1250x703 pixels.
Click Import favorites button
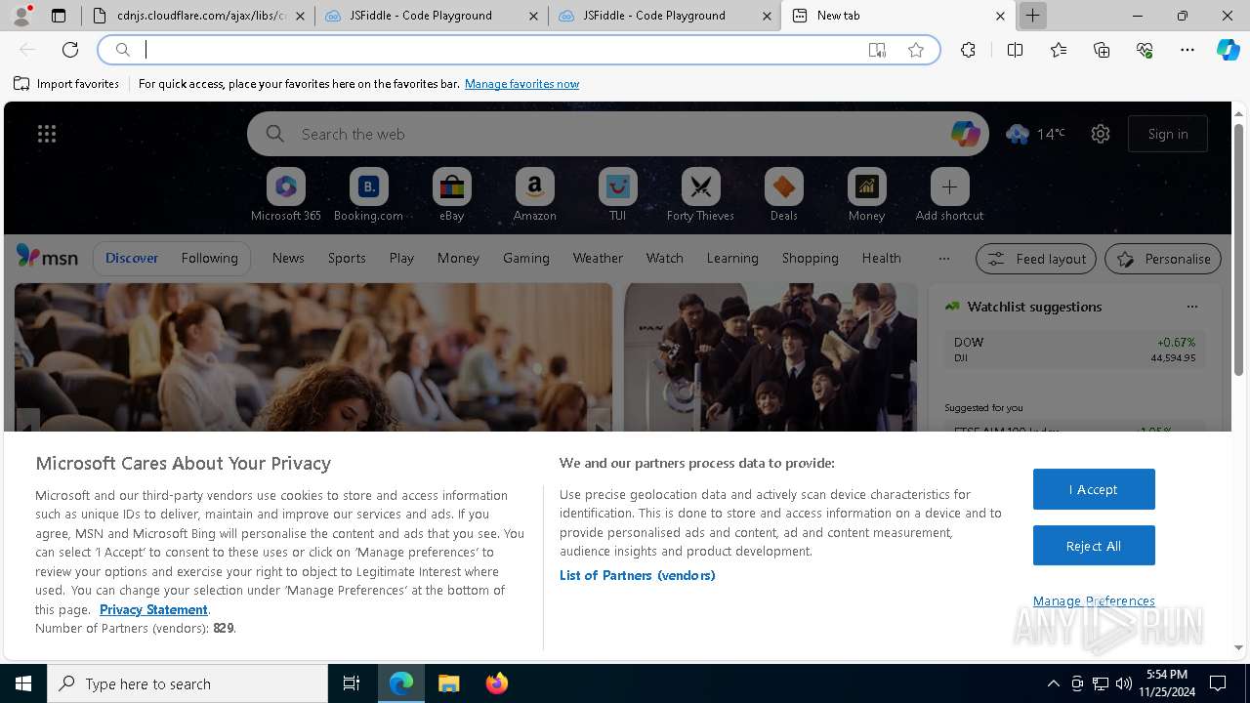pyautogui.click(x=66, y=84)
